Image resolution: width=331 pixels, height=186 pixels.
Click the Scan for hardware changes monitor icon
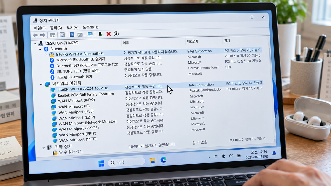pyautogui.click(x=90, y=34)
